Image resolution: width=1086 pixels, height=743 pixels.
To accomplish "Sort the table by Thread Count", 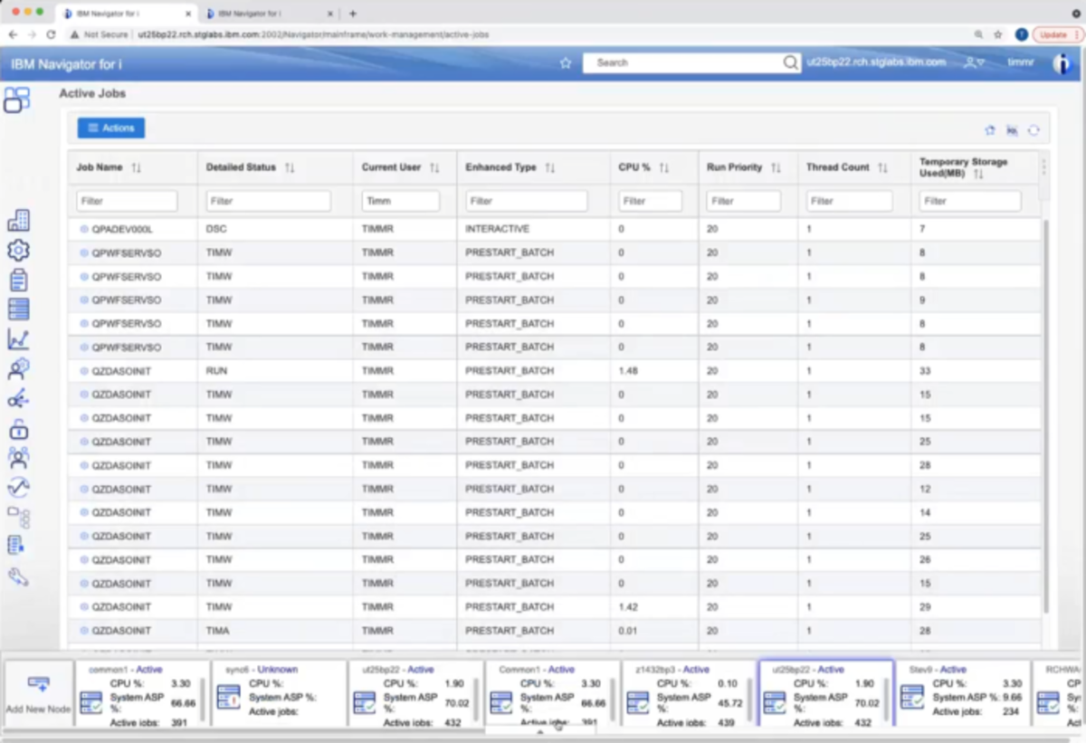I will pyautogui.click(x=883, y=168).
